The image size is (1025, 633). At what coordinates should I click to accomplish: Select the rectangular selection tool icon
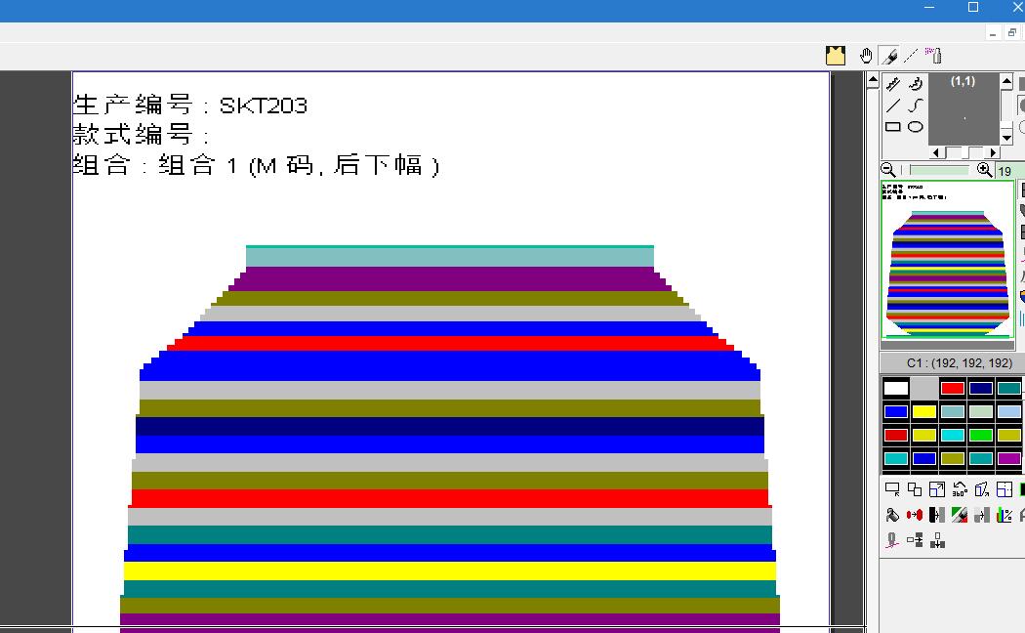892,489
